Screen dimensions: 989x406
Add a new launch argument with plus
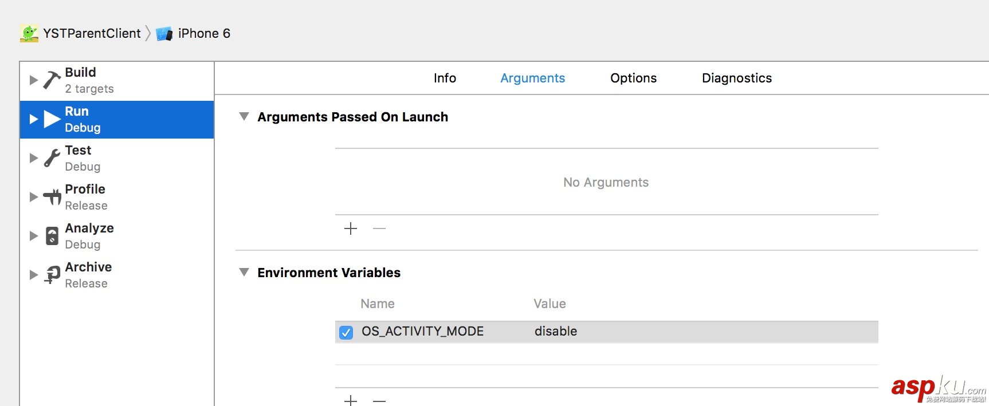pyautogui.click(x=351, y=228)
